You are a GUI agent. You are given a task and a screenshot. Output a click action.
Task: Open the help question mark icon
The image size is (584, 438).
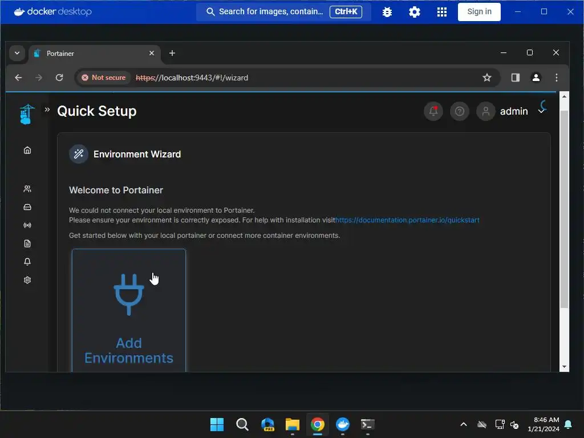pos(460,111)
